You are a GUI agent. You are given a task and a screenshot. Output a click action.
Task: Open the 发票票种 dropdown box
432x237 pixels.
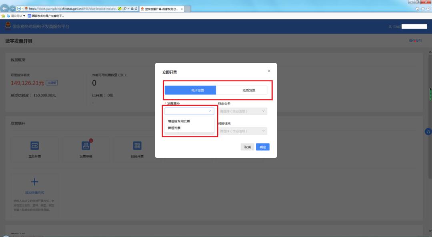[x=189, y=111]
